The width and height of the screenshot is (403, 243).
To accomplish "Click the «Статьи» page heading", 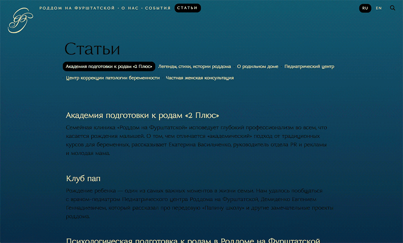I will click(92, 49).
